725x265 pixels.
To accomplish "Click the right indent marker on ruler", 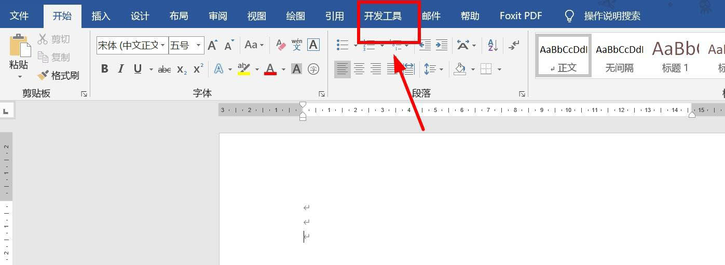I will 691,114.
